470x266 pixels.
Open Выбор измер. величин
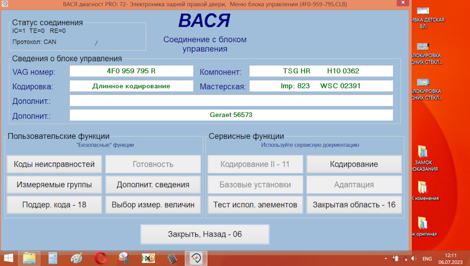(x=153, y=205)
